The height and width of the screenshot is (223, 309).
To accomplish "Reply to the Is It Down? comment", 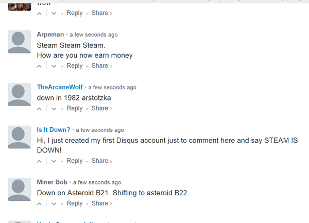I will 75,161.
